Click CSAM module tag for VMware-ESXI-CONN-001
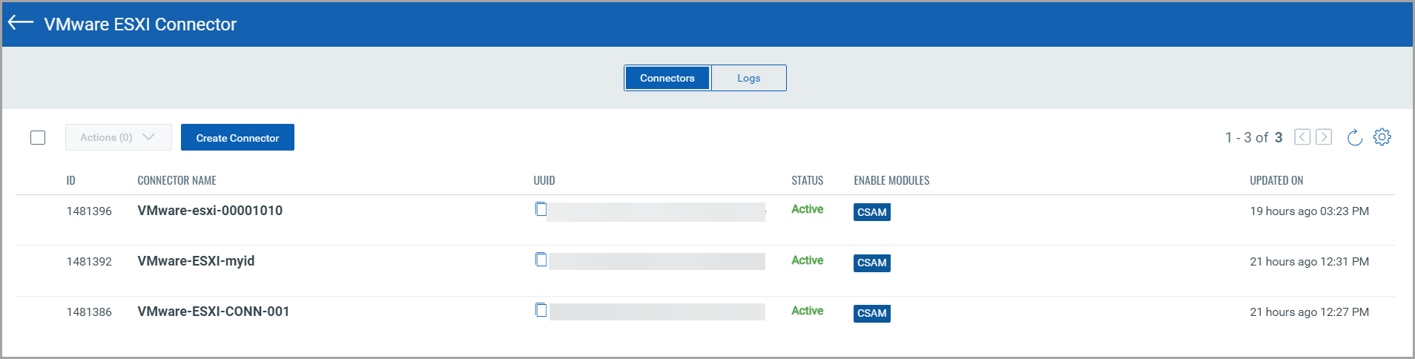The image size is (1415, 359). [x=871, y=313]
